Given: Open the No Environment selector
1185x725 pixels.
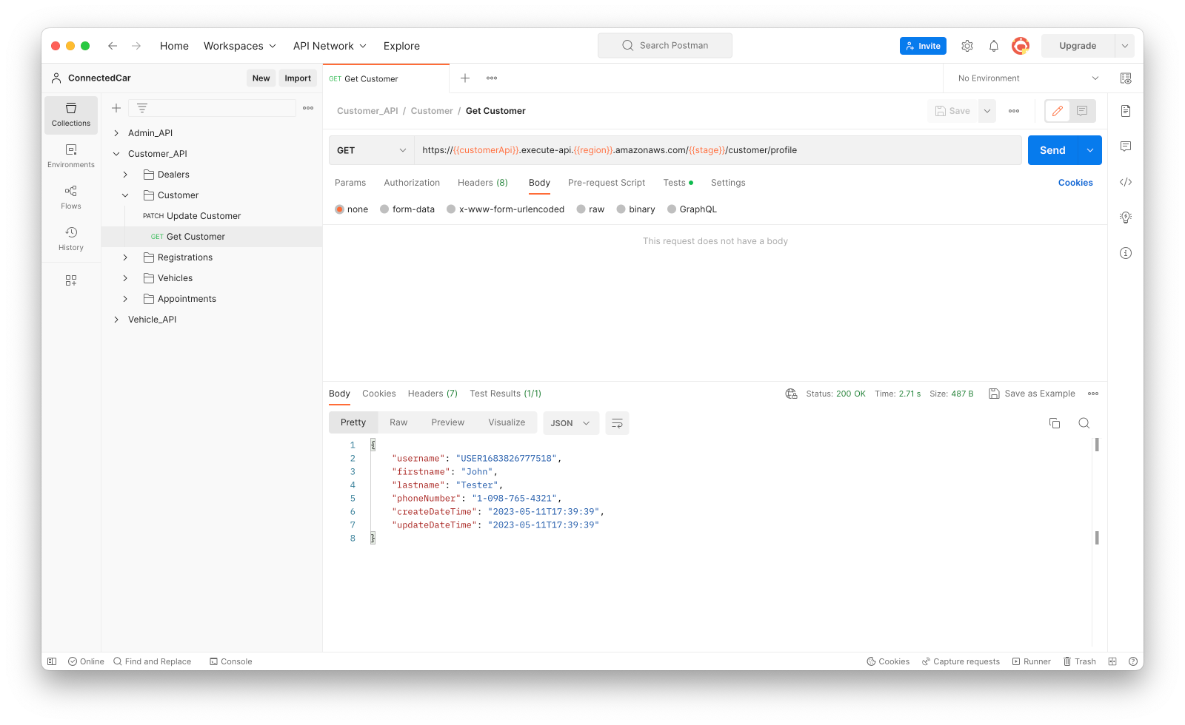Looking at the screenshot, I should 1028,78.
